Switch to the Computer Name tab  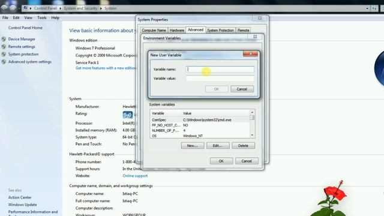(154, 31)
